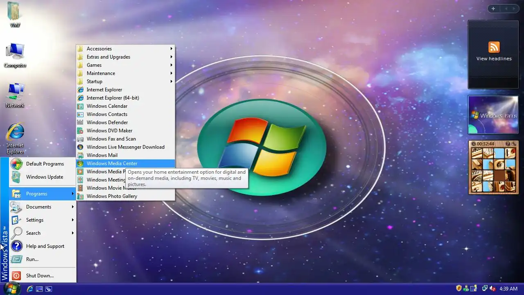
Task: Click the orange RSS feed icon gadget
Action: point(494,47)
